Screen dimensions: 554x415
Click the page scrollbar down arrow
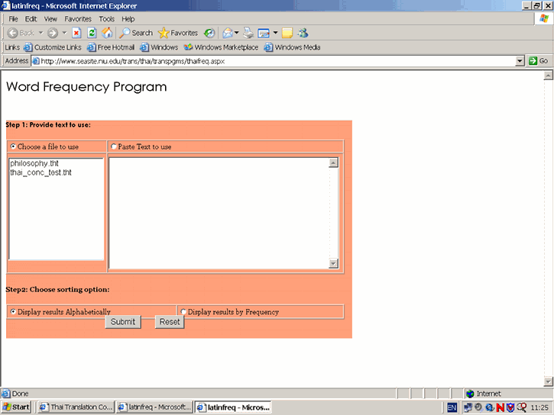(x=549, y=381)
